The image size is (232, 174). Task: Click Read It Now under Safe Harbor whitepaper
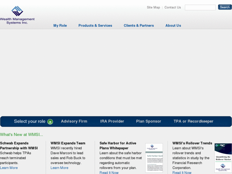pos(109,172)
